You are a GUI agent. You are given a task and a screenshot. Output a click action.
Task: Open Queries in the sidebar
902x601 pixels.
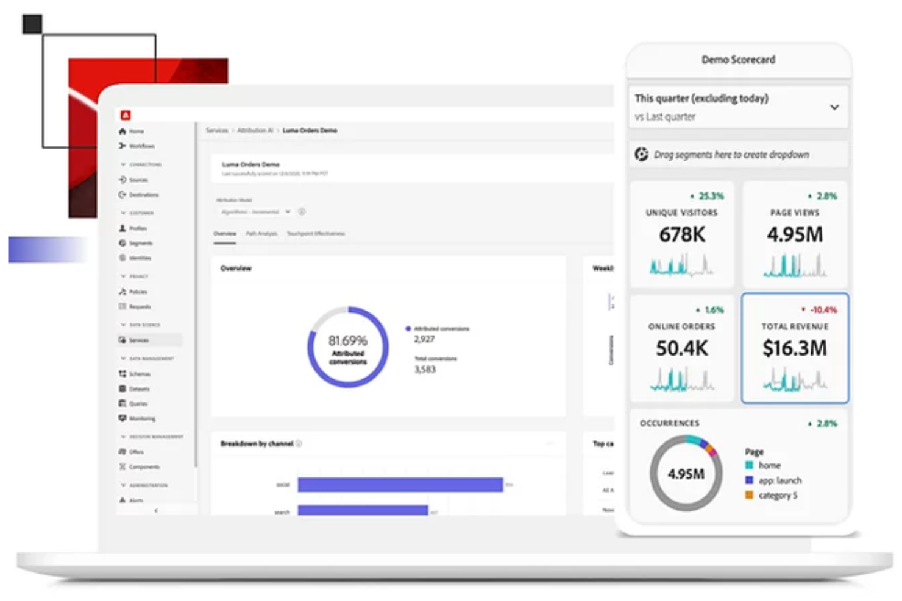click(139, 403)
